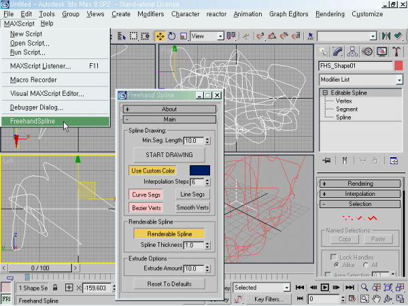Viewport: 408px width, 306px height.
Task: Select Alike radio button
Action: (x=337, y=265)
